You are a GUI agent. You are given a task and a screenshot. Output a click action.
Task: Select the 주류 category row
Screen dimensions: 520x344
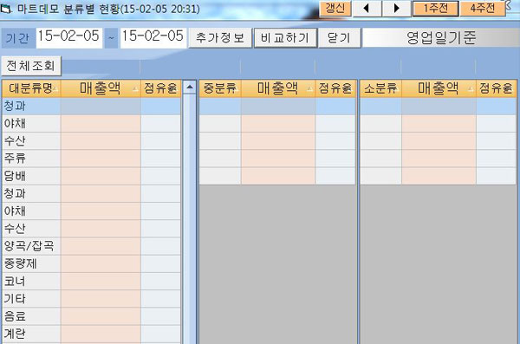coord(91,159)
